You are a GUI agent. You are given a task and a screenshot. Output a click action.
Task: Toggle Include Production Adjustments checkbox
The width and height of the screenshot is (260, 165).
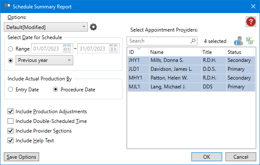point(11,112)
